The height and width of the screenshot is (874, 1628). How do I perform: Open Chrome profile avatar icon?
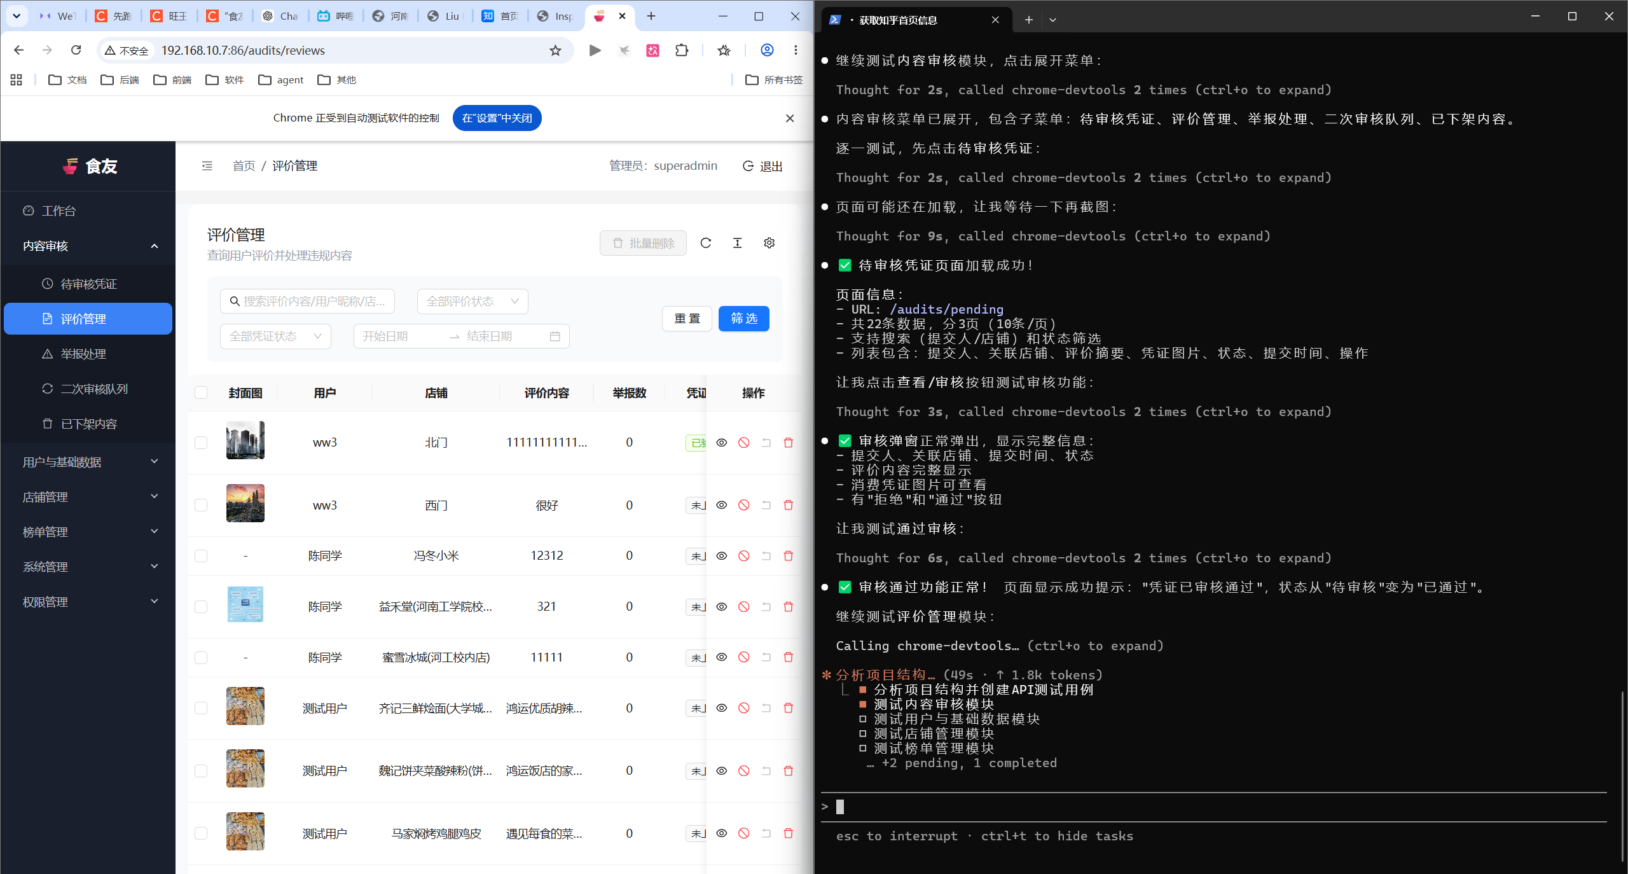click(x=767, y=50)
